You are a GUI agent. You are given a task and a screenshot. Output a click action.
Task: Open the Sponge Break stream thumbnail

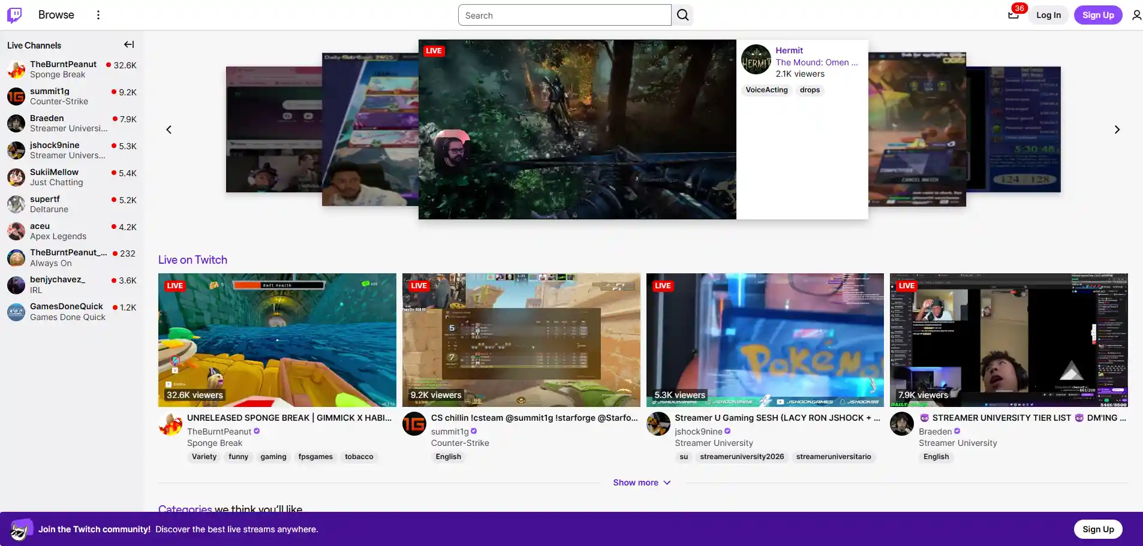click(277, 340)
